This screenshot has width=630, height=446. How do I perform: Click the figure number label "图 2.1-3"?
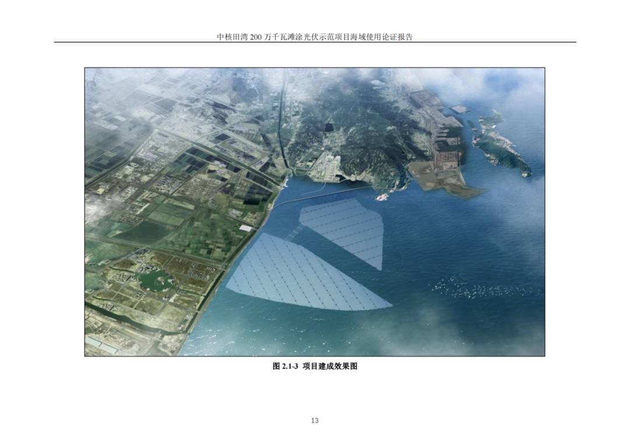(x=285, y=367)
